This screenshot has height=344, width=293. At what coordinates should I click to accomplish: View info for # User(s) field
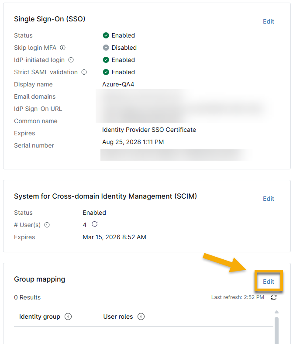coord(47,225)
